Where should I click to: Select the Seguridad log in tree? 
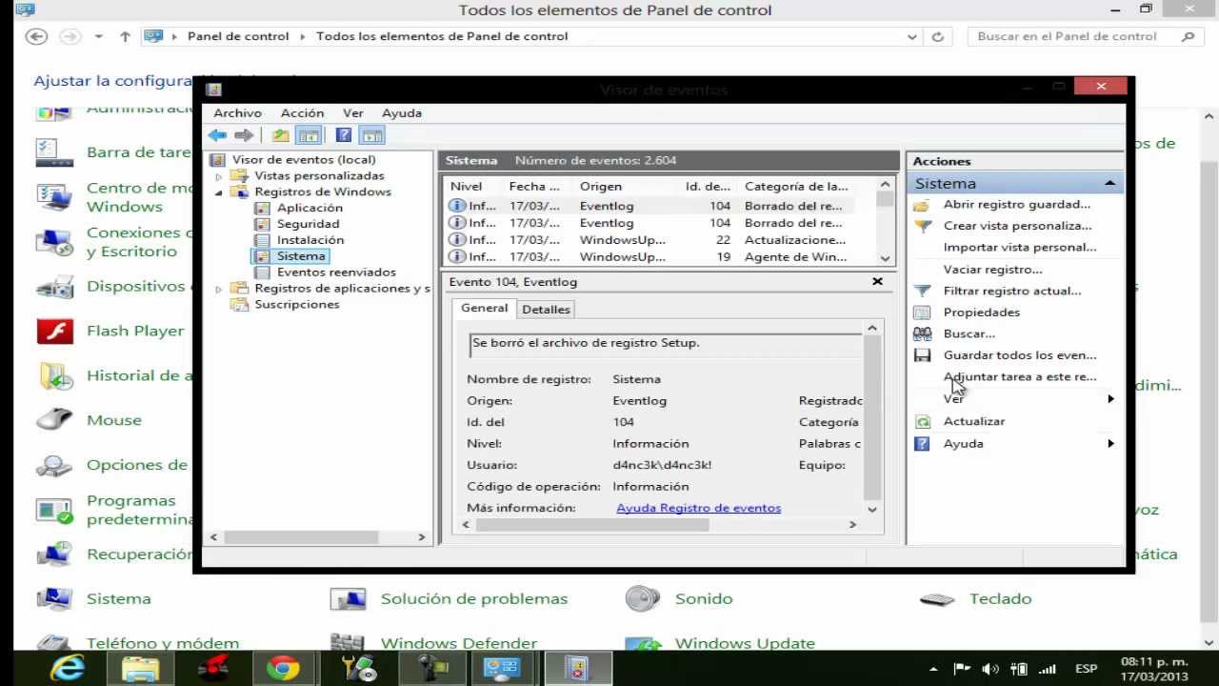coord(308,224)
